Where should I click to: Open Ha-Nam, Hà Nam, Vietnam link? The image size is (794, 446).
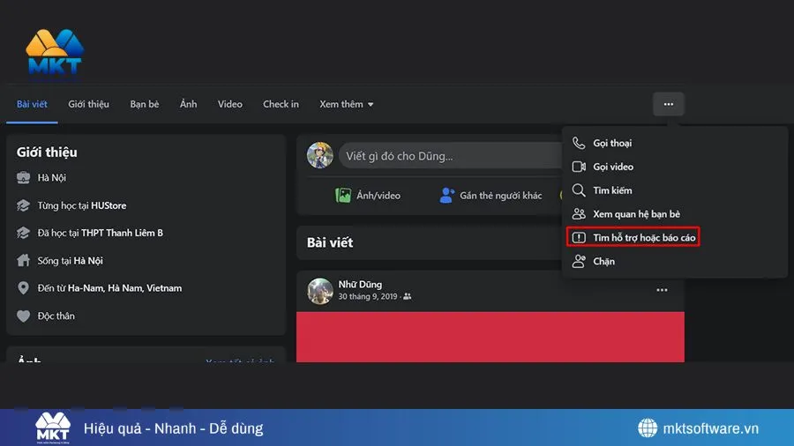tap(124, 287)
